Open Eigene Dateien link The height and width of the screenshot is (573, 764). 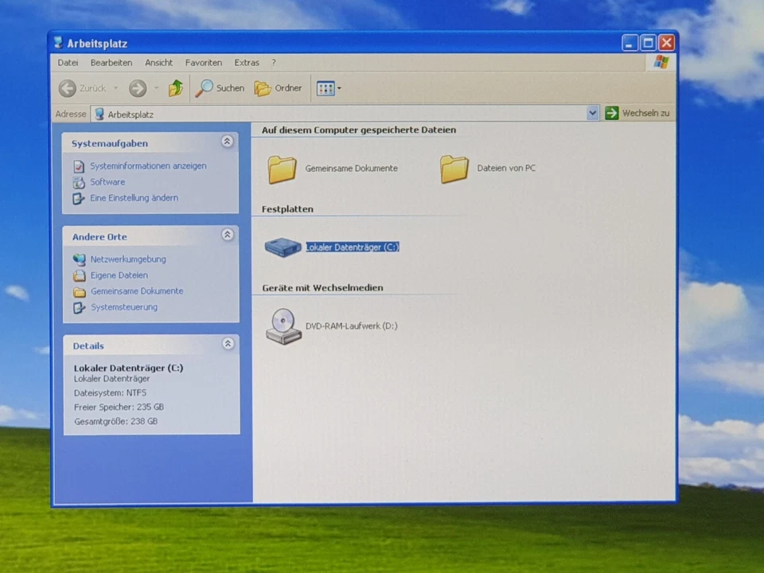click(x=119, y=275)
